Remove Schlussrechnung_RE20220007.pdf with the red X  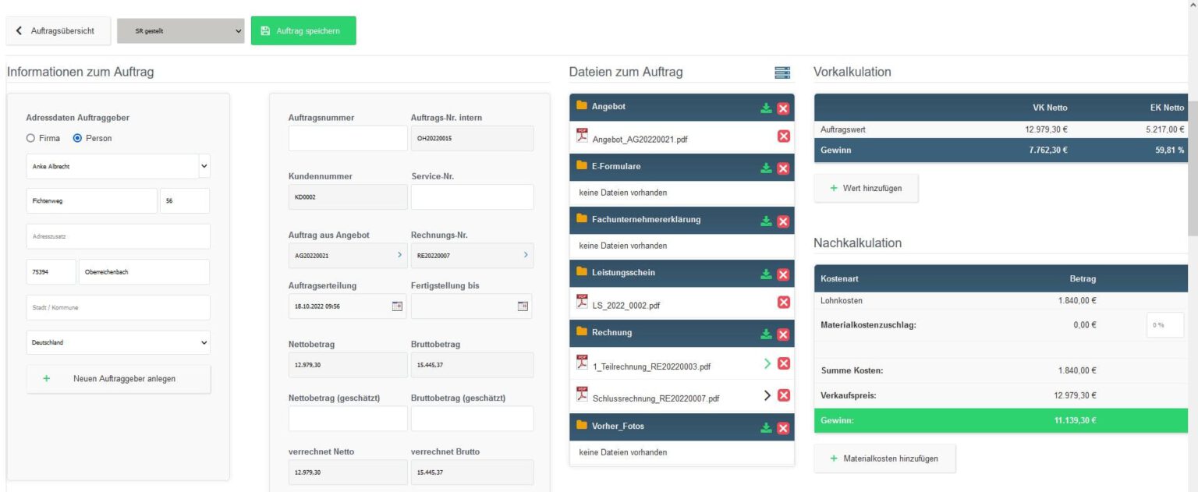point(783,395)
